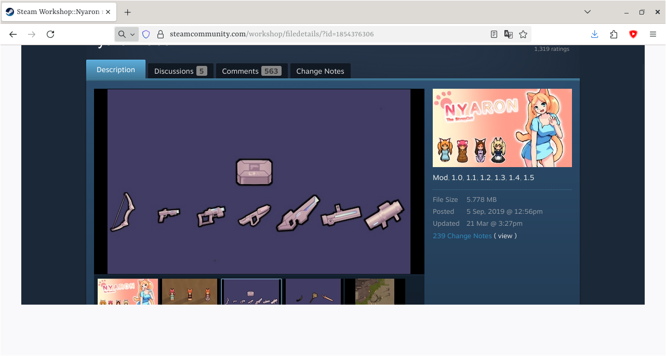Open the Change Notes tab
Screen dimensions: 666x356
click(x=320, y=71)
